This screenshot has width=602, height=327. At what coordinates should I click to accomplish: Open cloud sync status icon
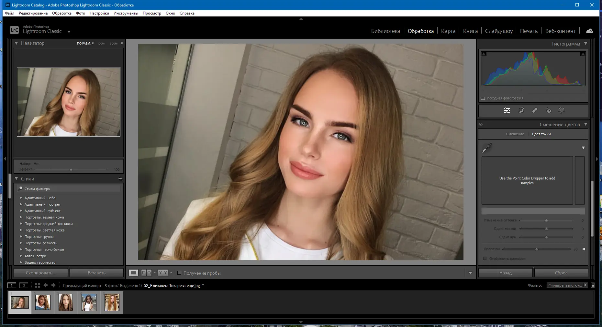coord(589,31)
